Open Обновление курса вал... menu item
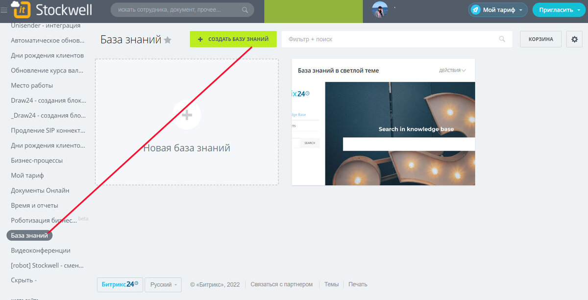Screen dimensions: 588x300 click(x=47, y=71)
